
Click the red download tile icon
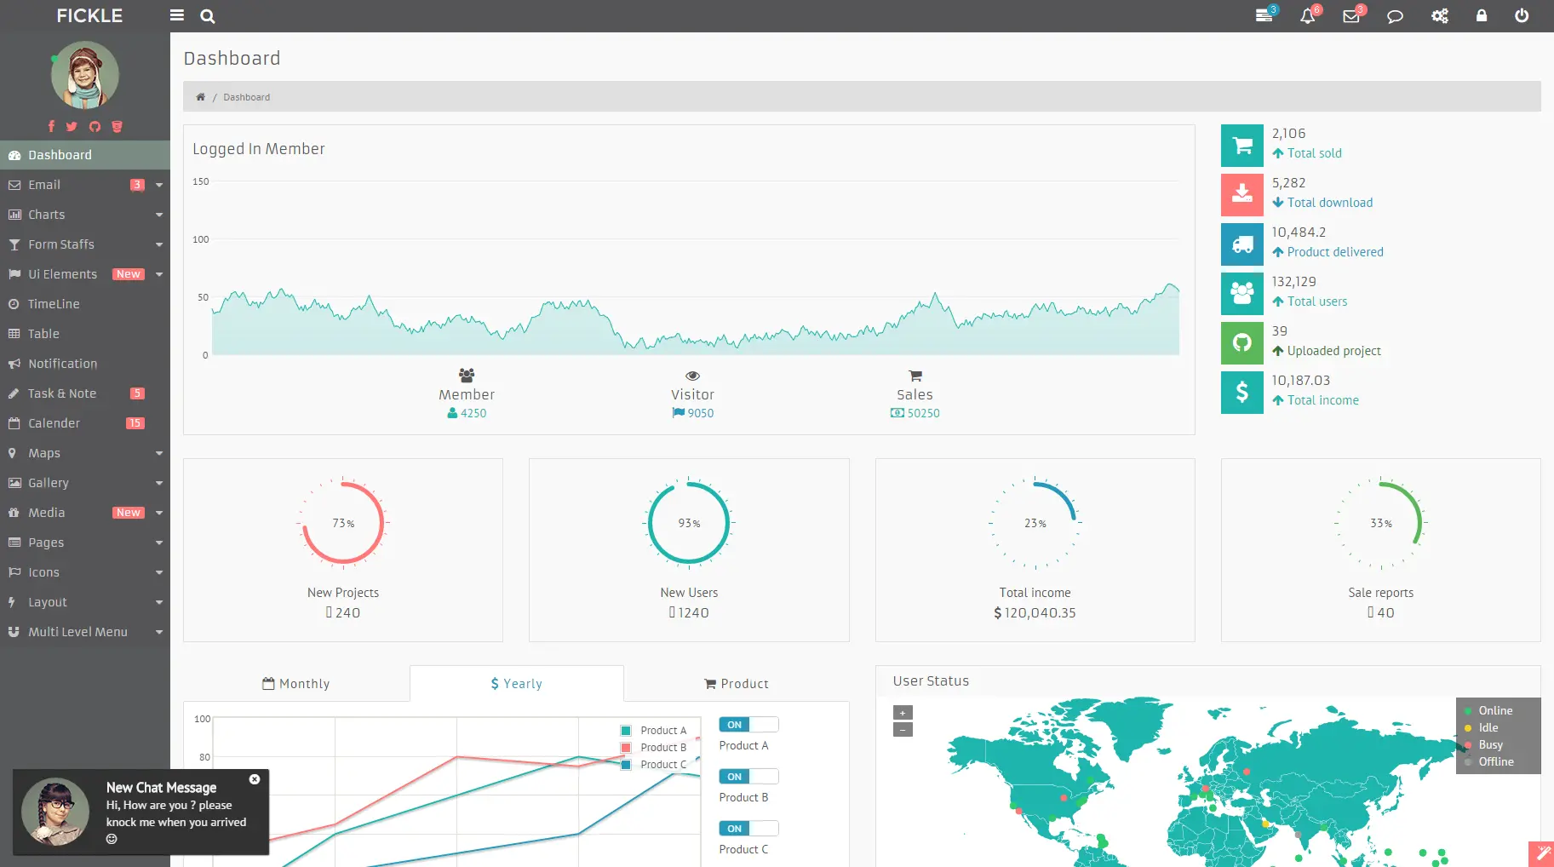(1242, 195)
